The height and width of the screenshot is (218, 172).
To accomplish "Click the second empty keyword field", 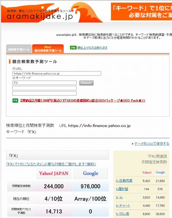I will pyautogui.click(x=44, y=88).
